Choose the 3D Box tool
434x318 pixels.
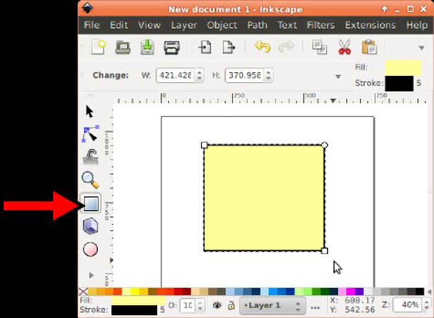tap(91, 227)
